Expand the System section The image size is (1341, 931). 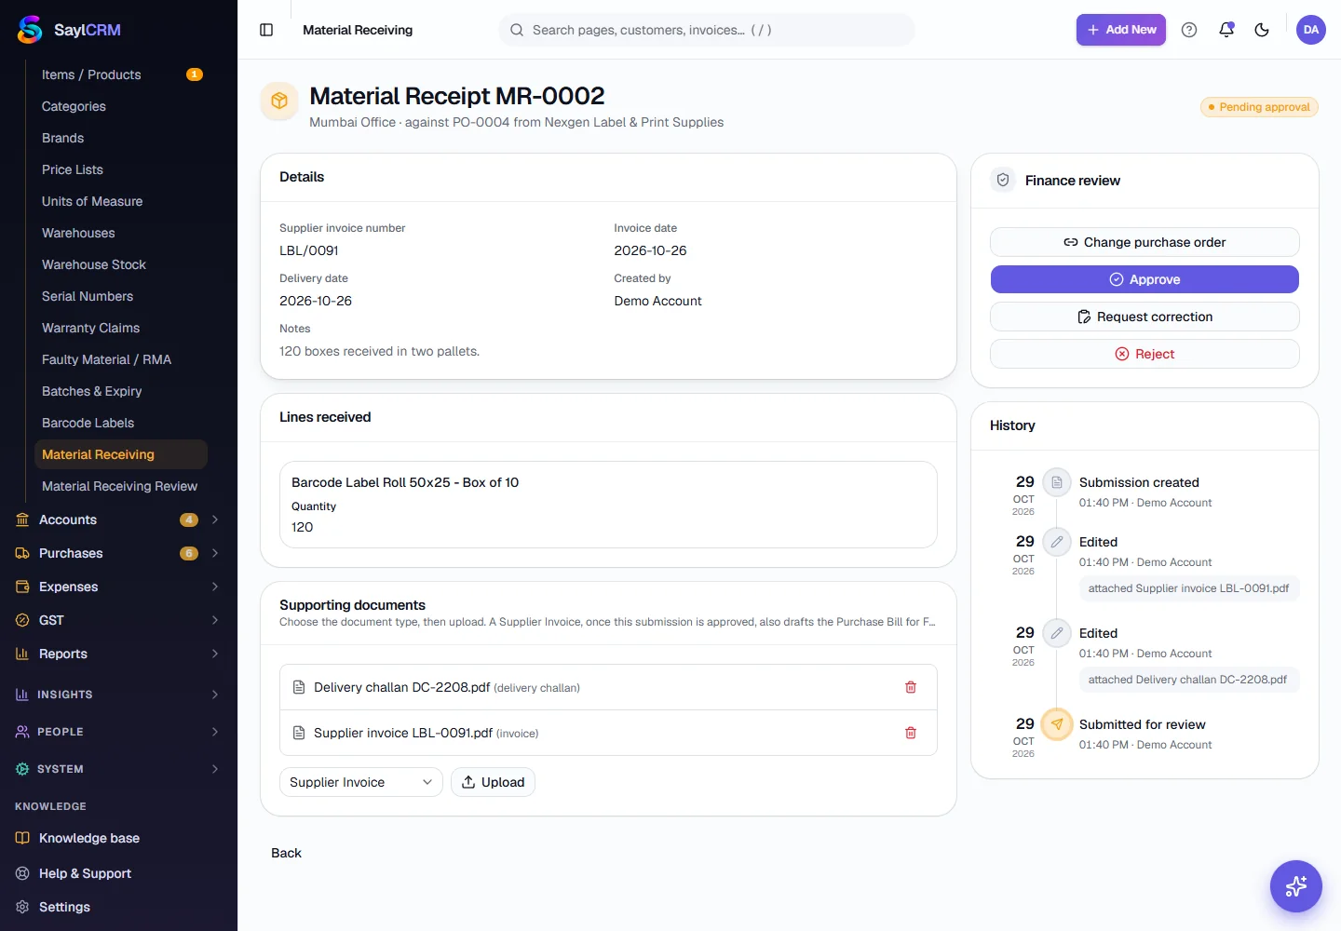[x=118, y=769]
